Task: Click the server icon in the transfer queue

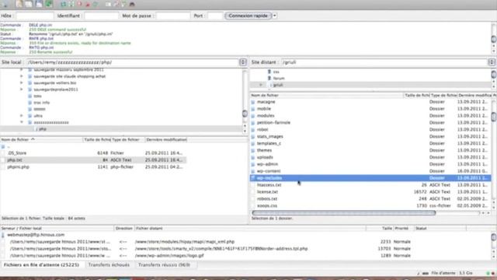Action: click(x=3, y=235)
